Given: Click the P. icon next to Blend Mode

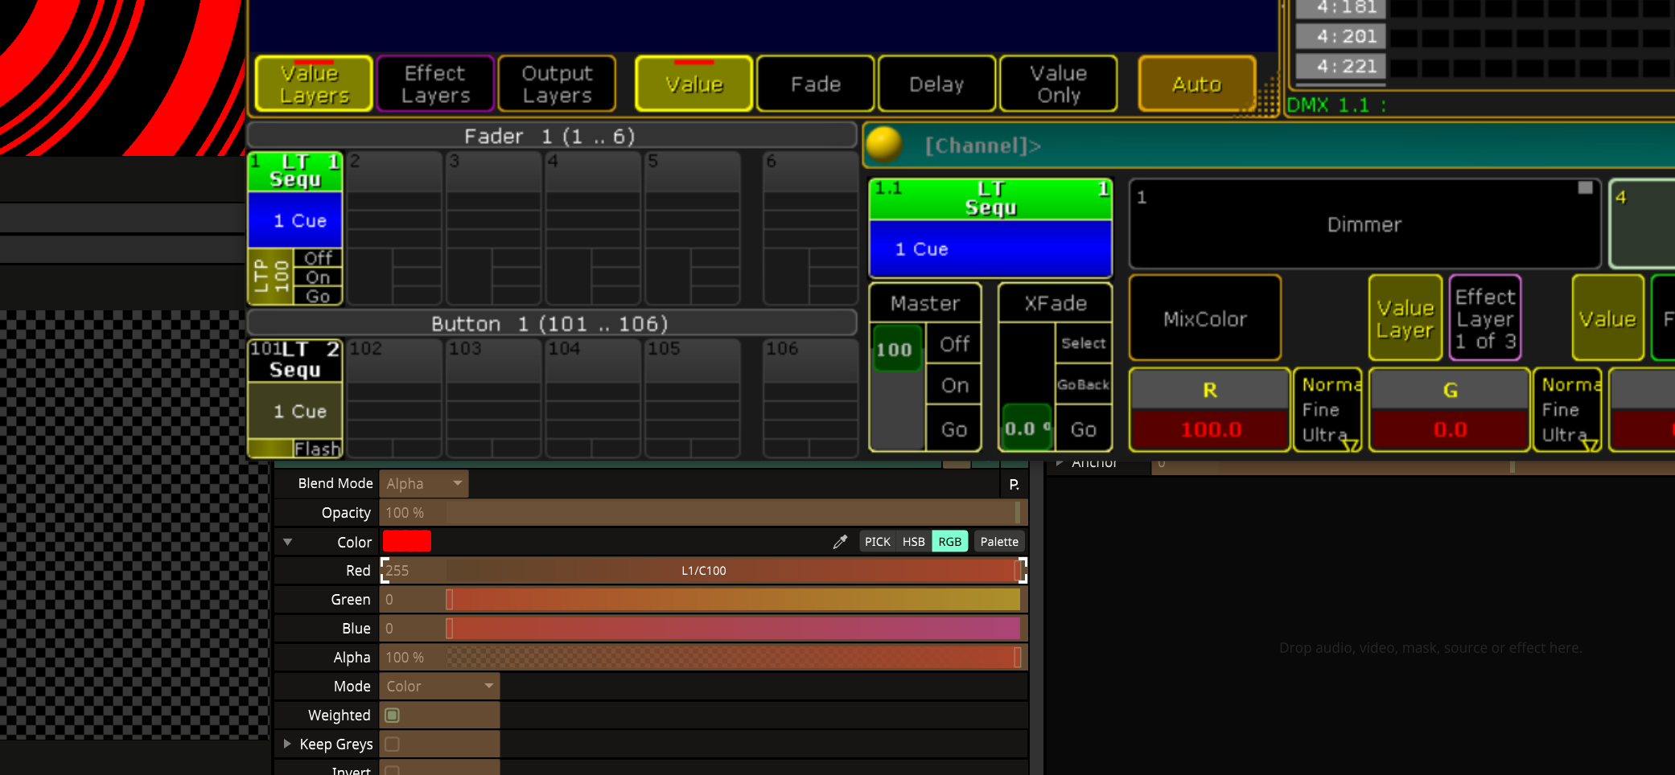Looking at the screenshot, I should (1014, 484).
